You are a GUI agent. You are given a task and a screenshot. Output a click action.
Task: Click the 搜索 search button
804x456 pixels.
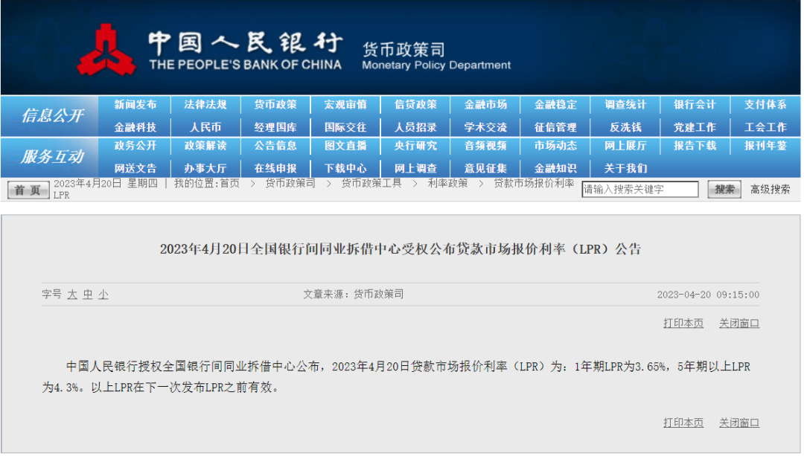(724, 190)
